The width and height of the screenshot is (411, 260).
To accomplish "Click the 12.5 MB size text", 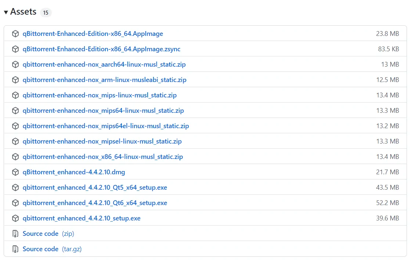I will click(x=387, y=80).
